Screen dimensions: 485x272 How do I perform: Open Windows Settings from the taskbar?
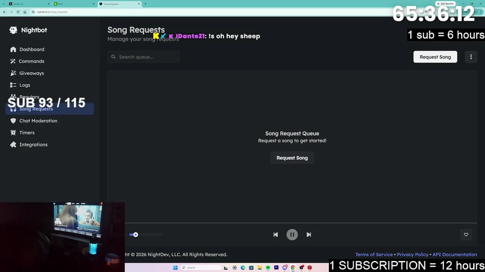pos(235,268)
